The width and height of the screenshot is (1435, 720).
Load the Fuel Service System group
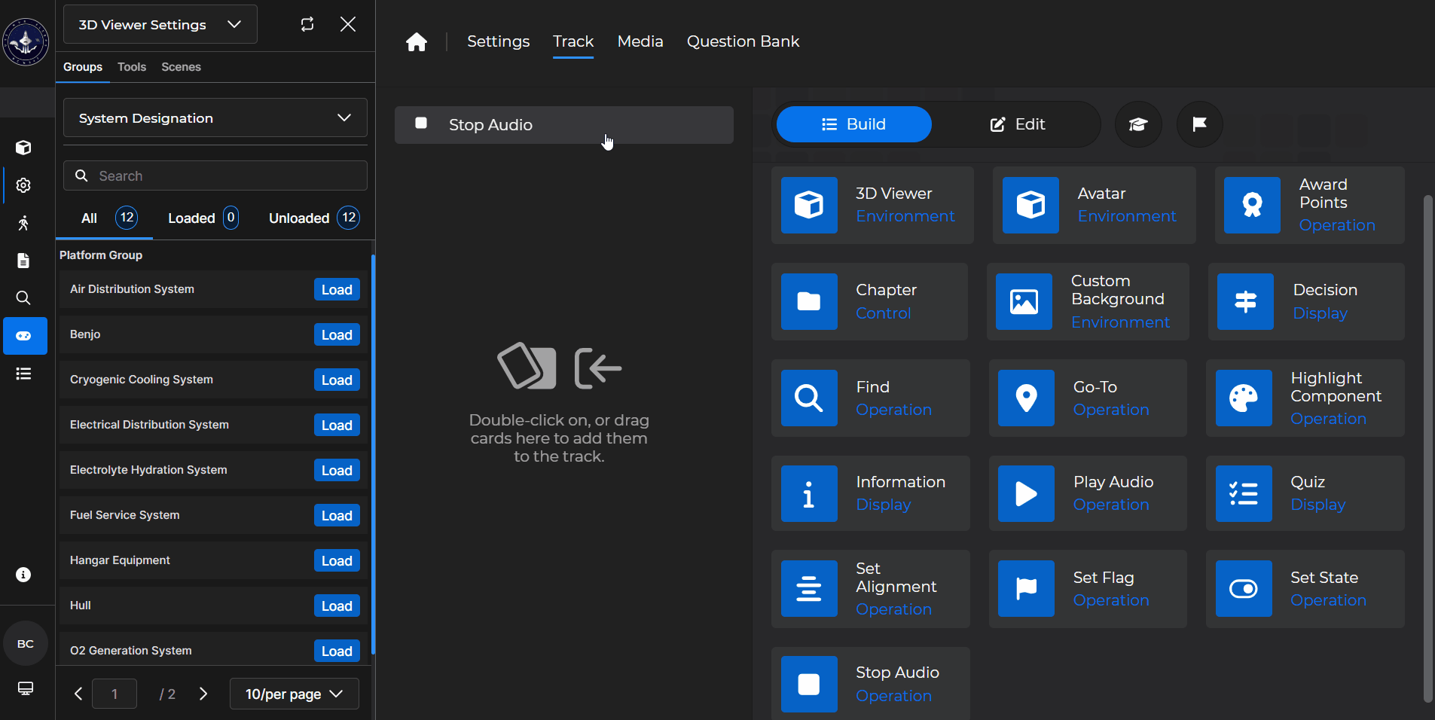[x=337, y=516]
